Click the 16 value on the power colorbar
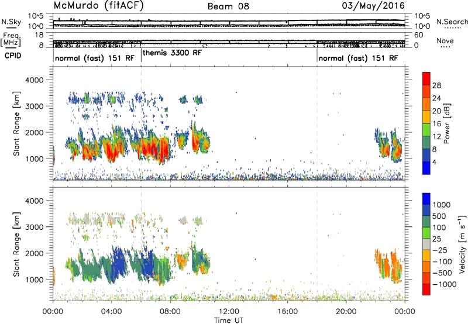Image resolution: width=468 pixels, height=324 pixels. tap(436, 124)
